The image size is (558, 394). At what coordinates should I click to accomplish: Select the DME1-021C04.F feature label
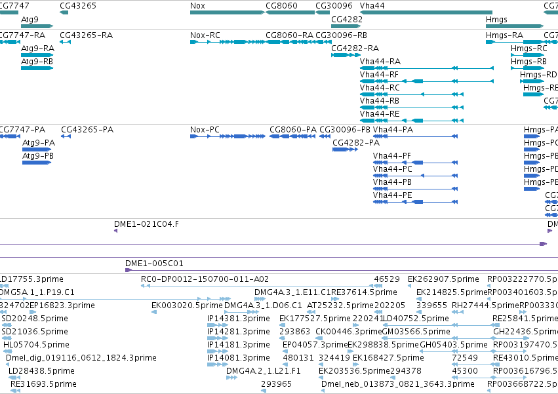[x=146, y=224]
